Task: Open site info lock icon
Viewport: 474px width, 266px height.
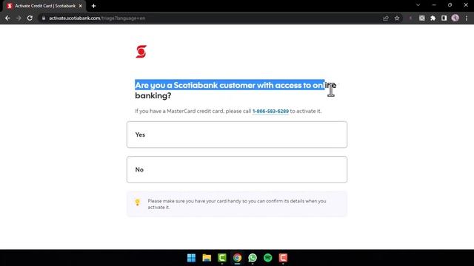Action: coord(44,18)
